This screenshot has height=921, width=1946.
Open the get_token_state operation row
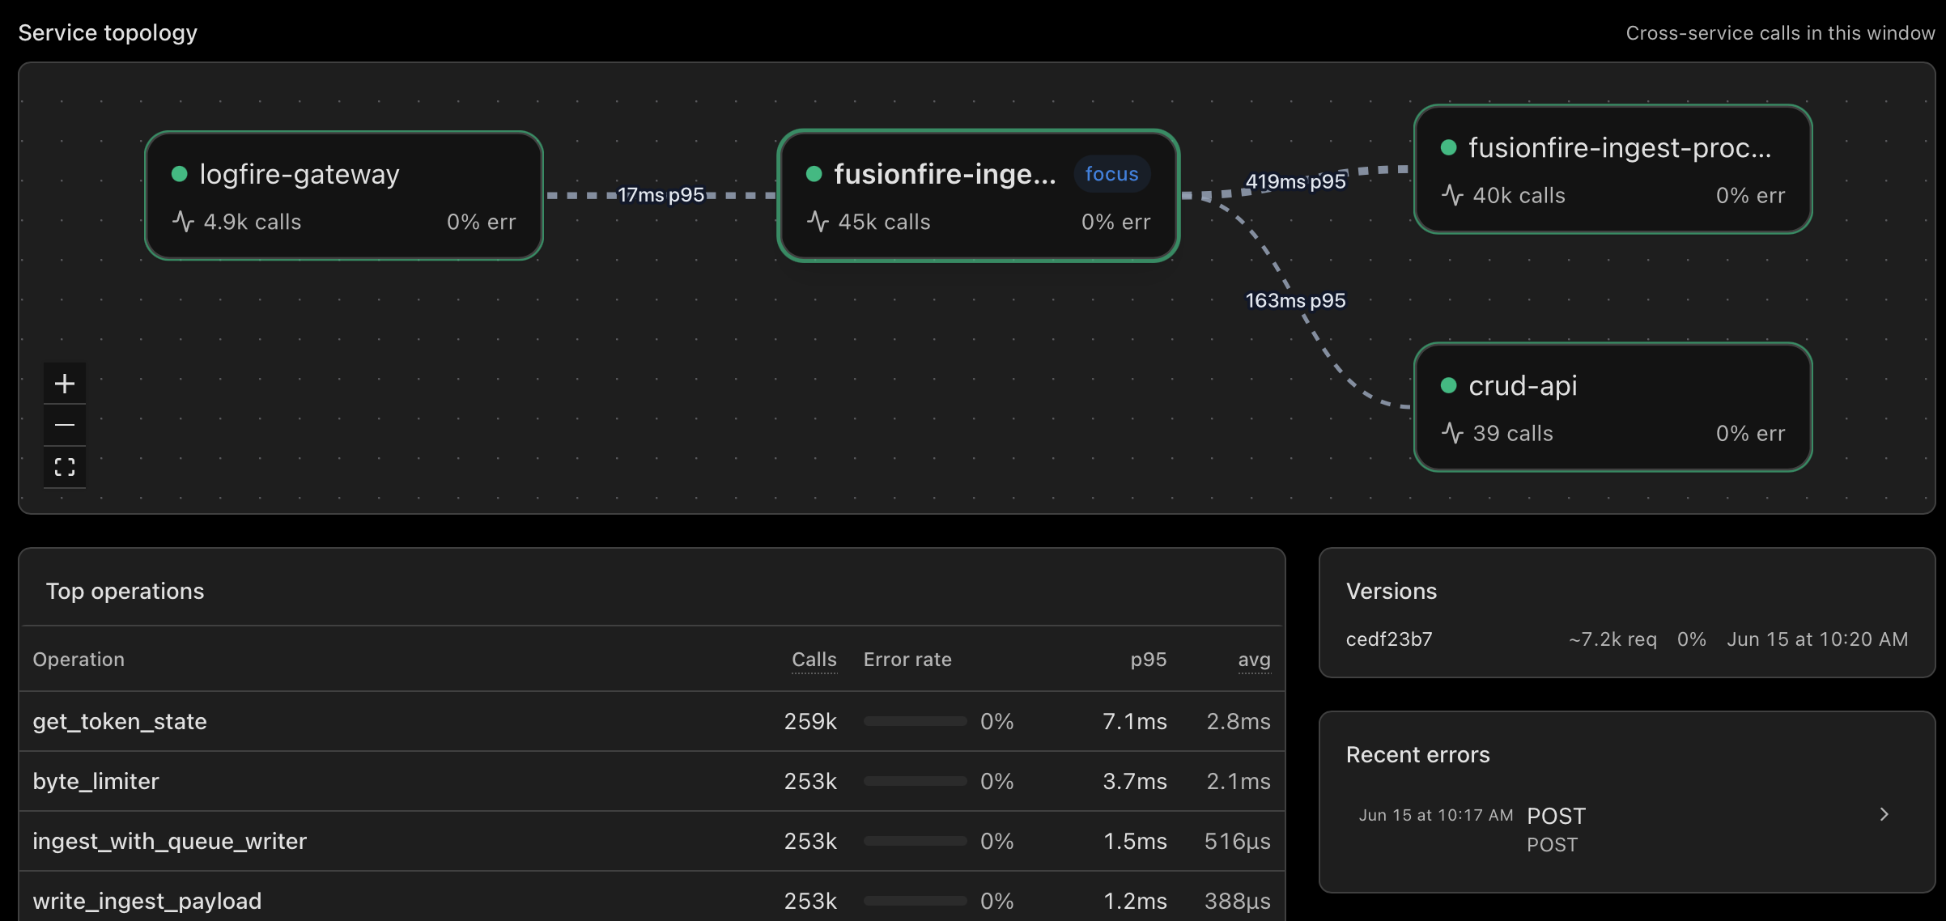652,721
